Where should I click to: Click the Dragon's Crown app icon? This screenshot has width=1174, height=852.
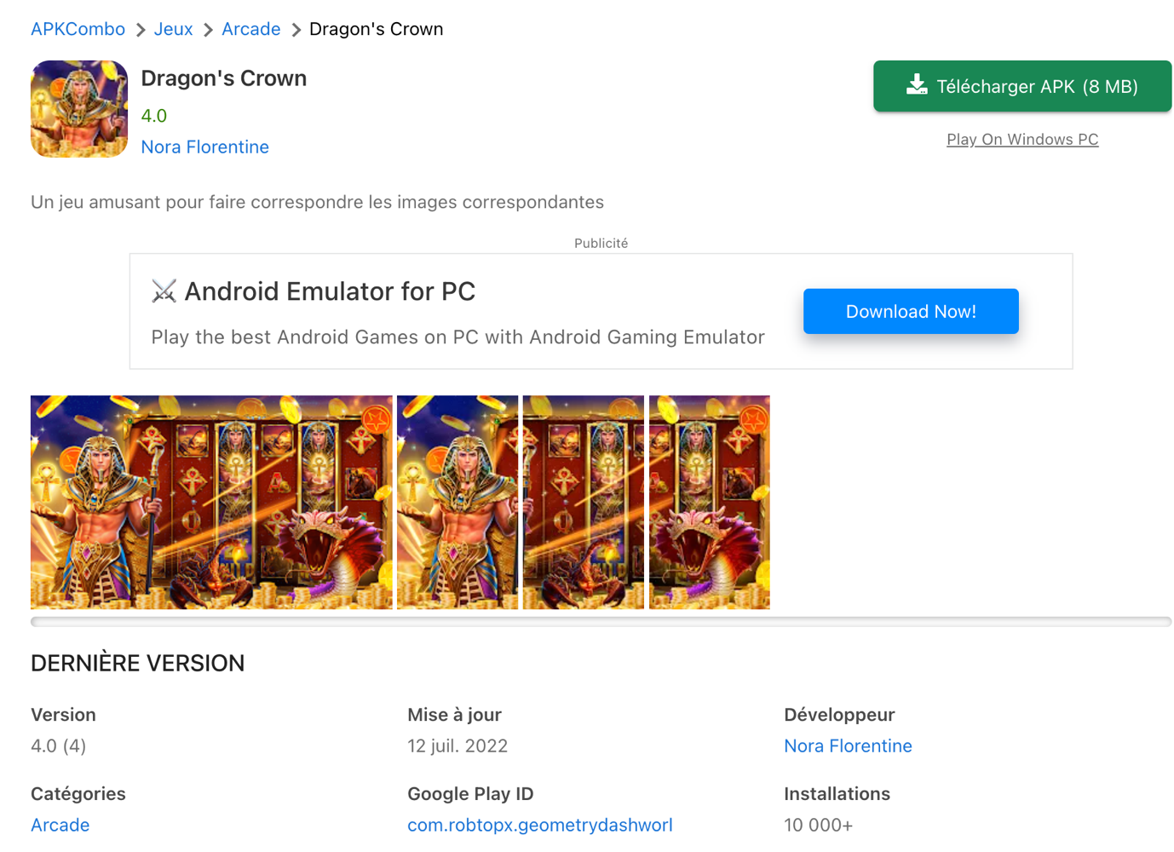(x=79, y=109)
